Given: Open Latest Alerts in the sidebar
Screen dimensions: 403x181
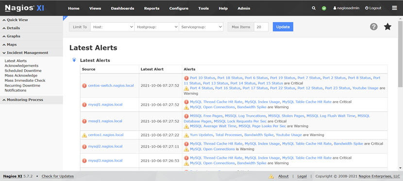Looking at the screenshot, I should [16, 61].
